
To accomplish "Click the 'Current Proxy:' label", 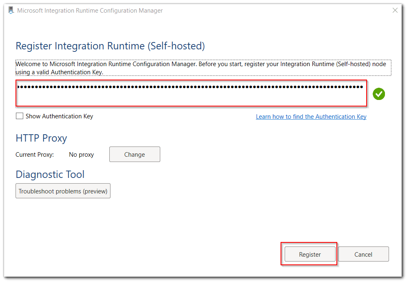I will pyautogui.click(x=35, y=155).
